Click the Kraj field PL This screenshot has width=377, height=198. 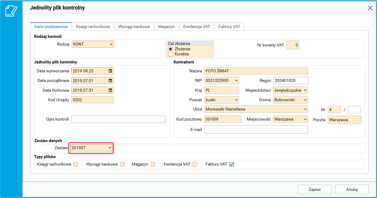click(x=222, y=90)
